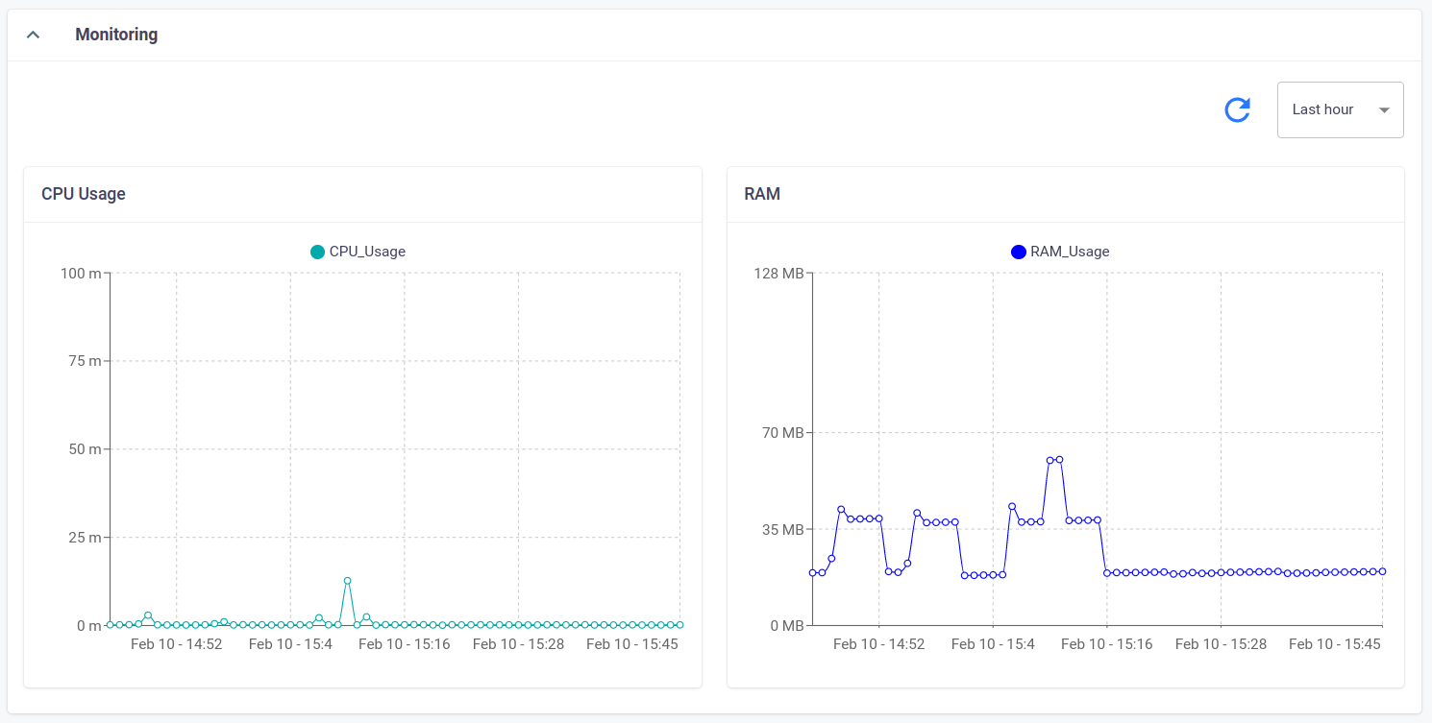1432x723 pixels.
Task: Click CPU chart Feb 10 - 15:45 label
Action: coord(632,644)
